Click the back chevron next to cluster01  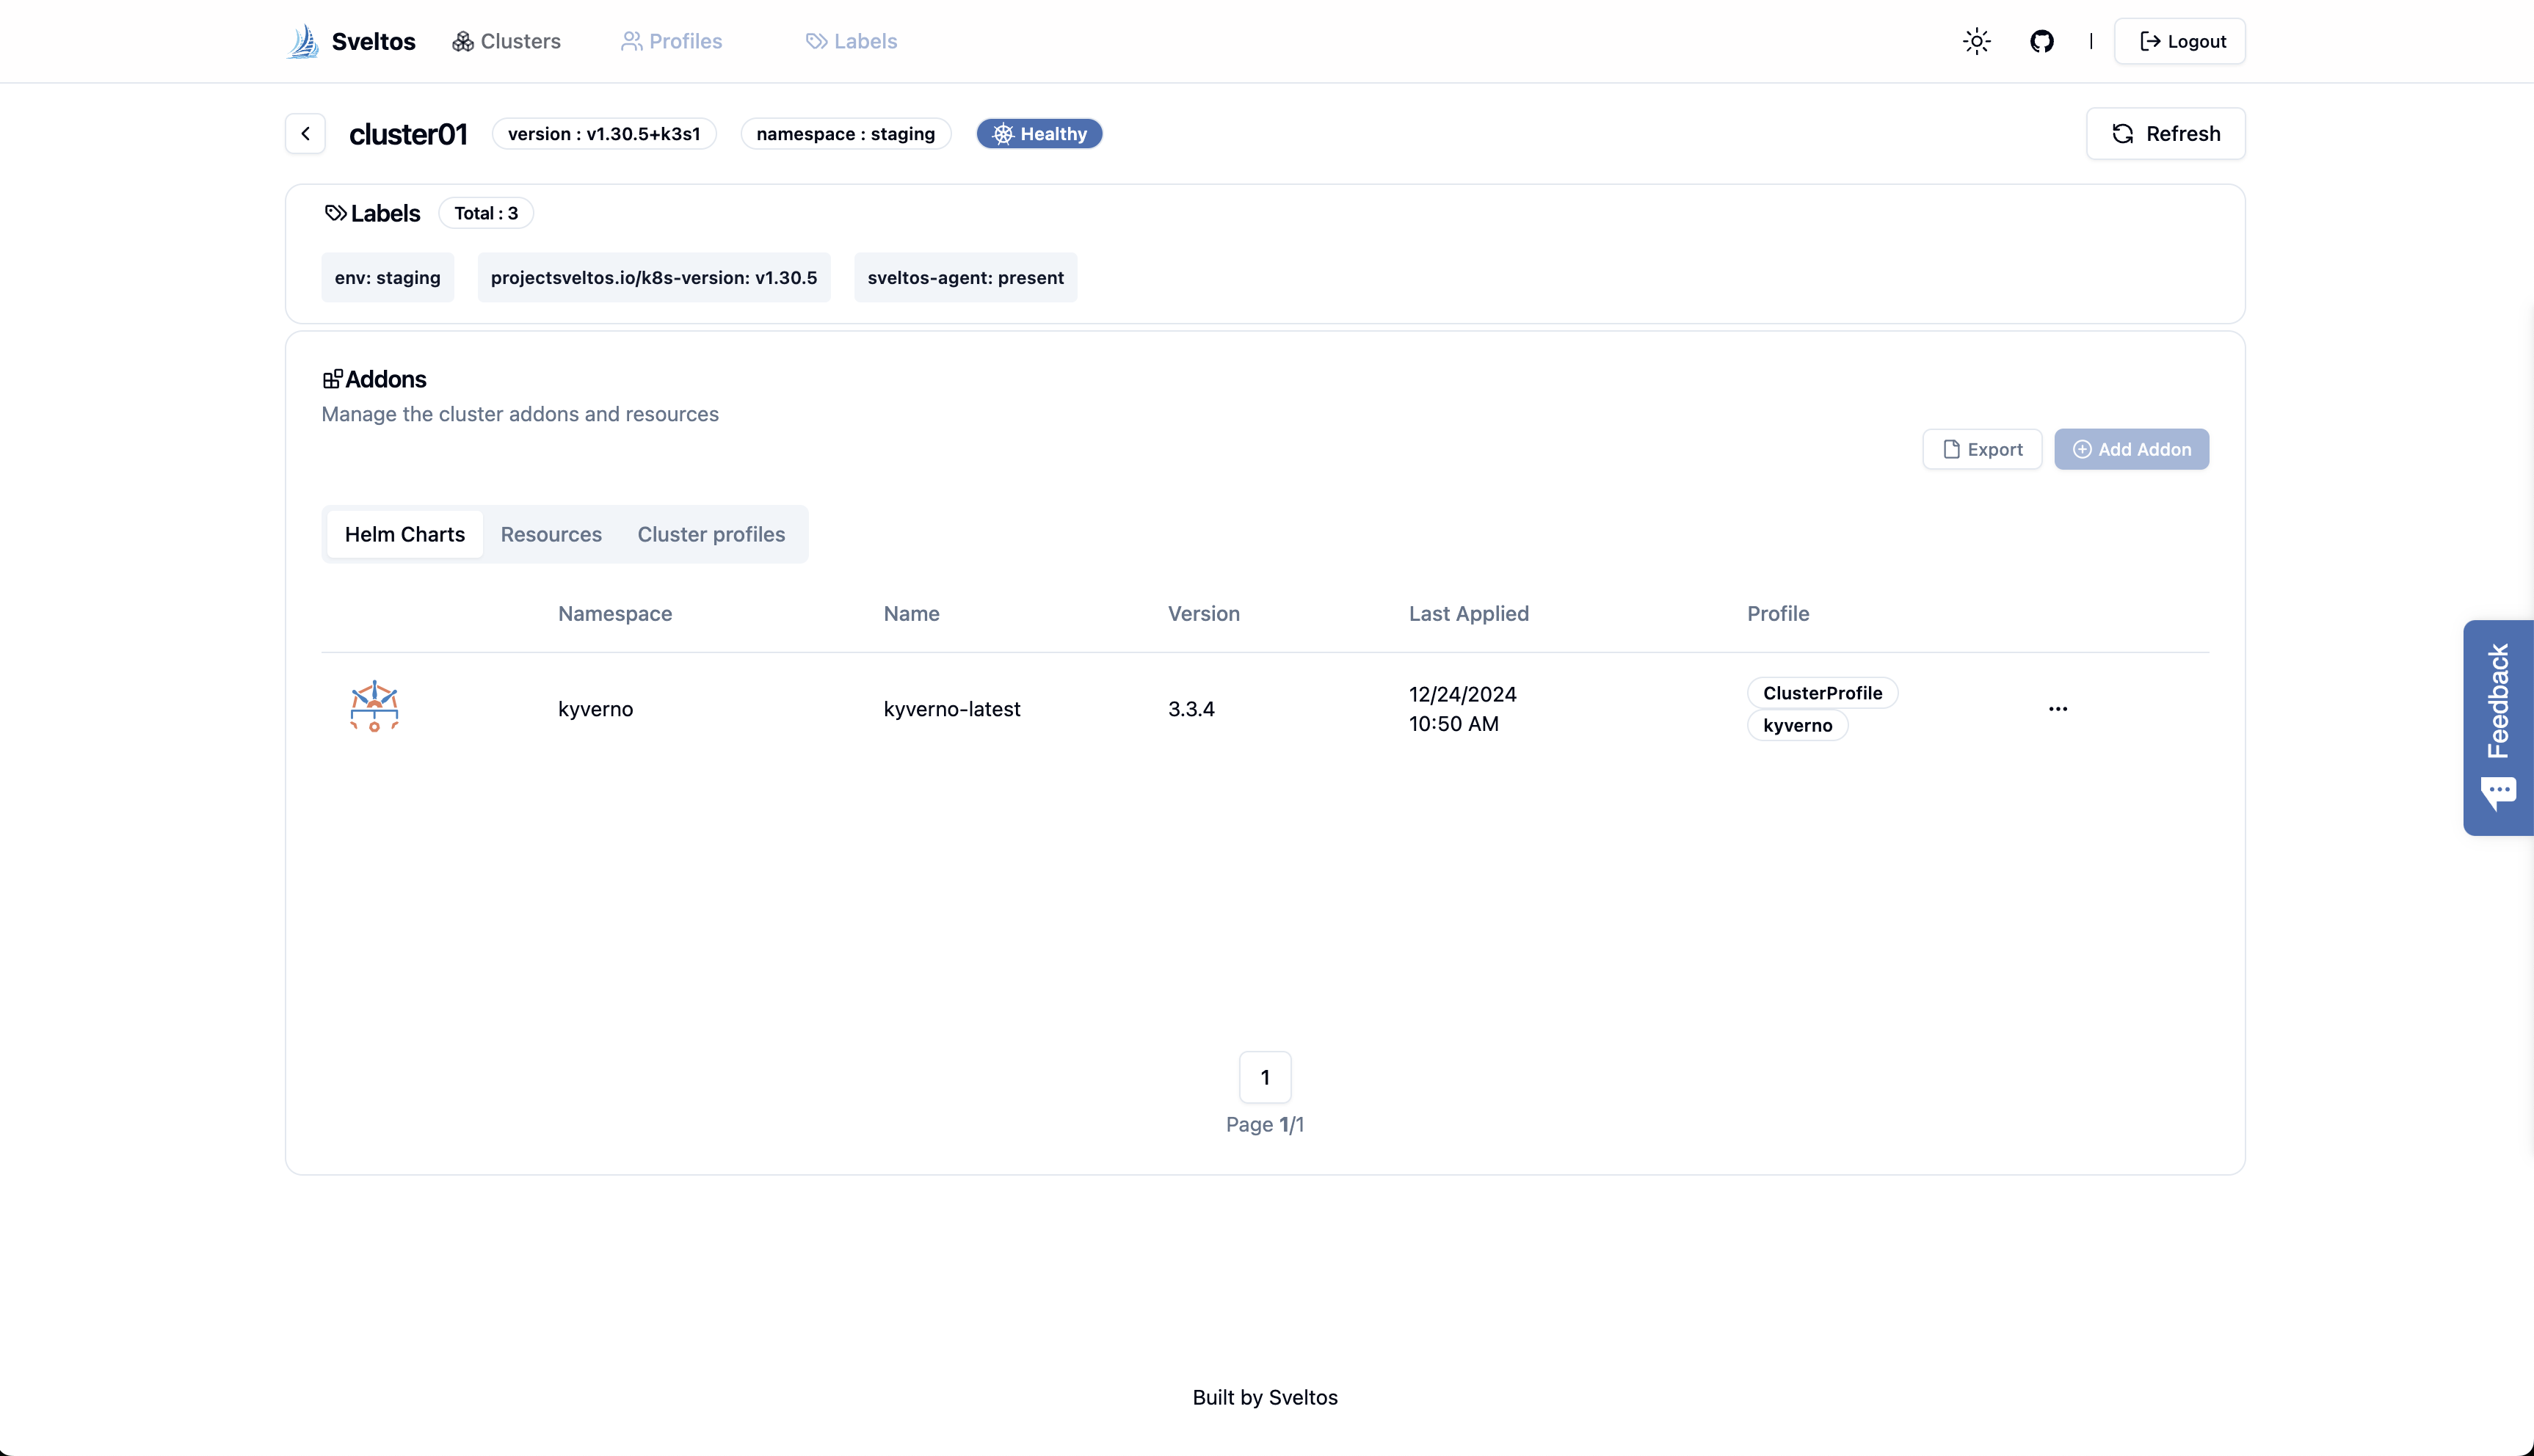pos(306,132)
